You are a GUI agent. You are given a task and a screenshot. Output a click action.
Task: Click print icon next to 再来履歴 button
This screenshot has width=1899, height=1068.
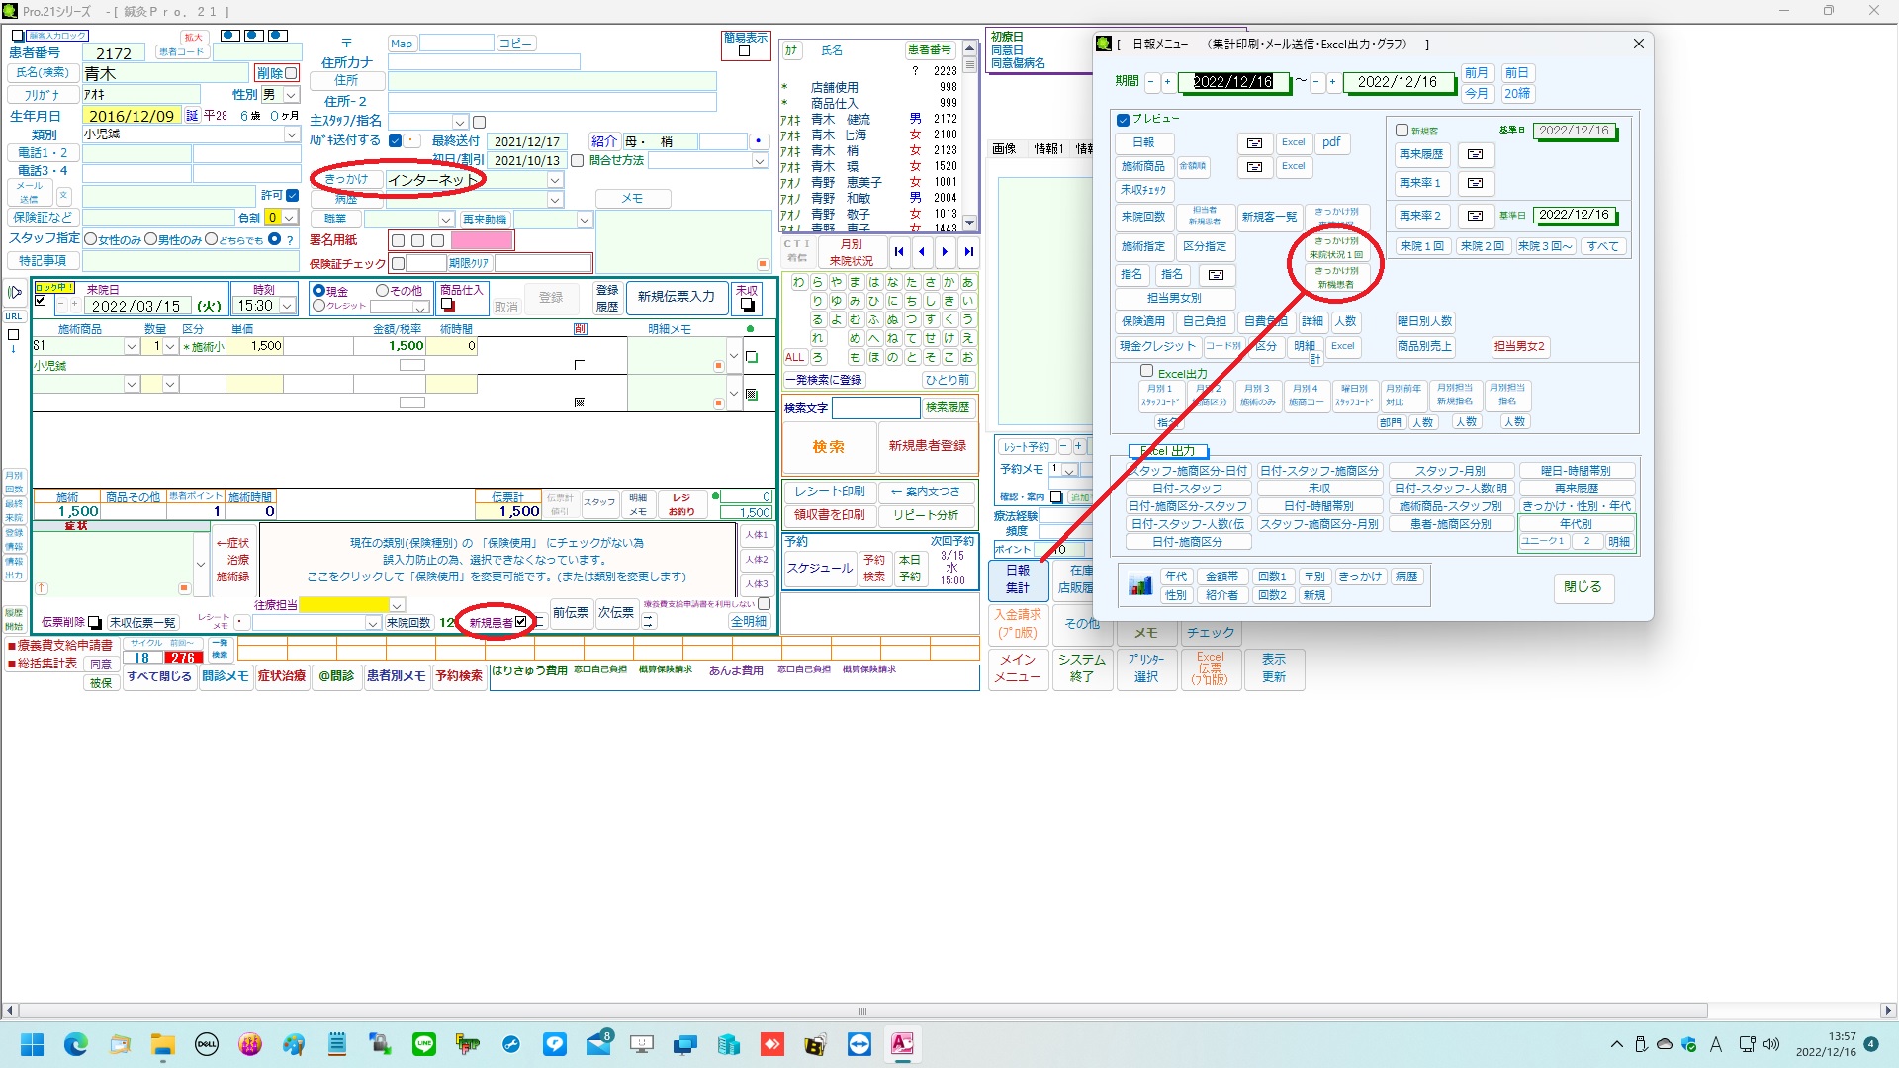(1475, 154)
